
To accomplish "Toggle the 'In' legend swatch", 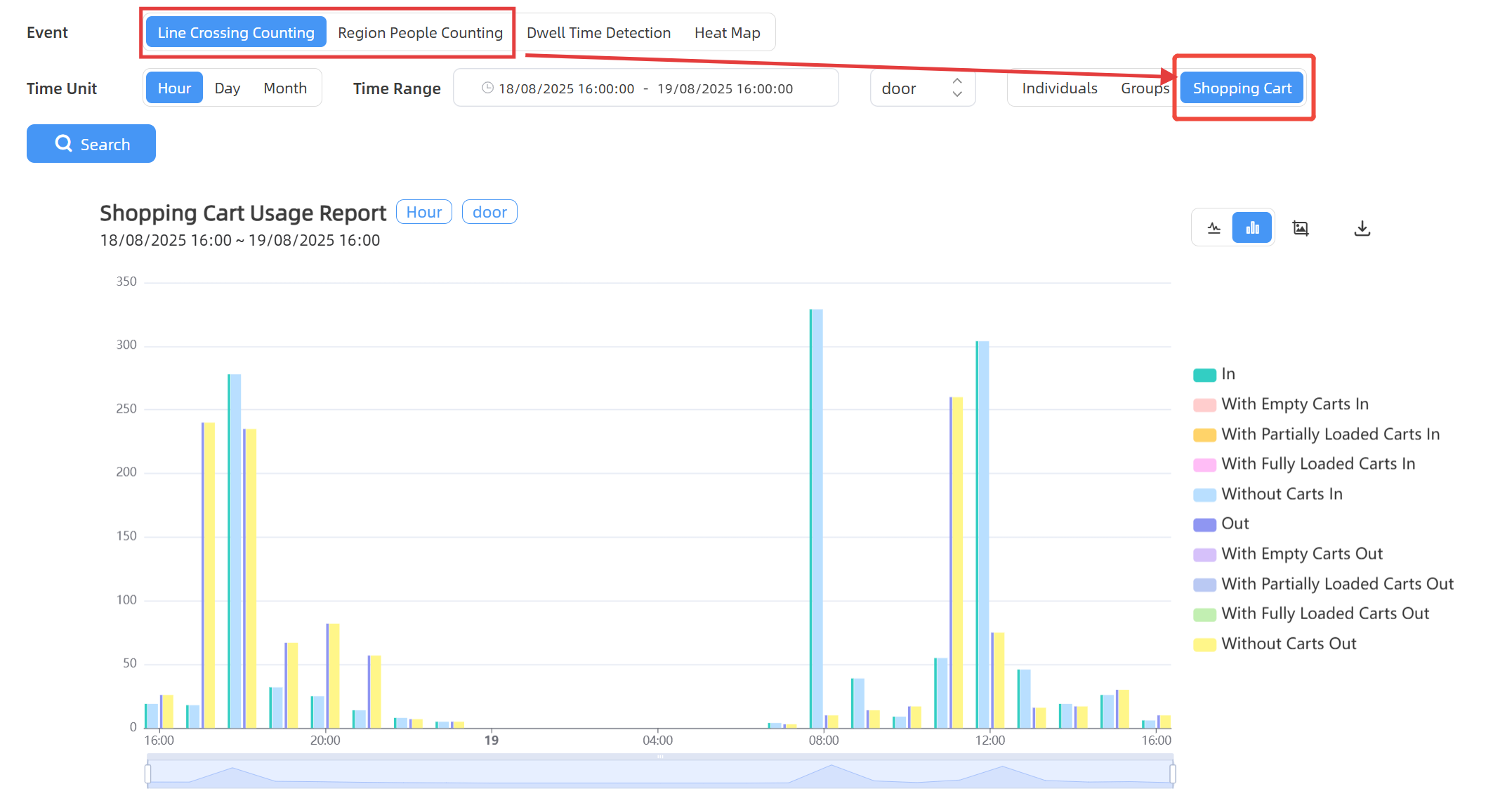I will [x=1204, y=375].
